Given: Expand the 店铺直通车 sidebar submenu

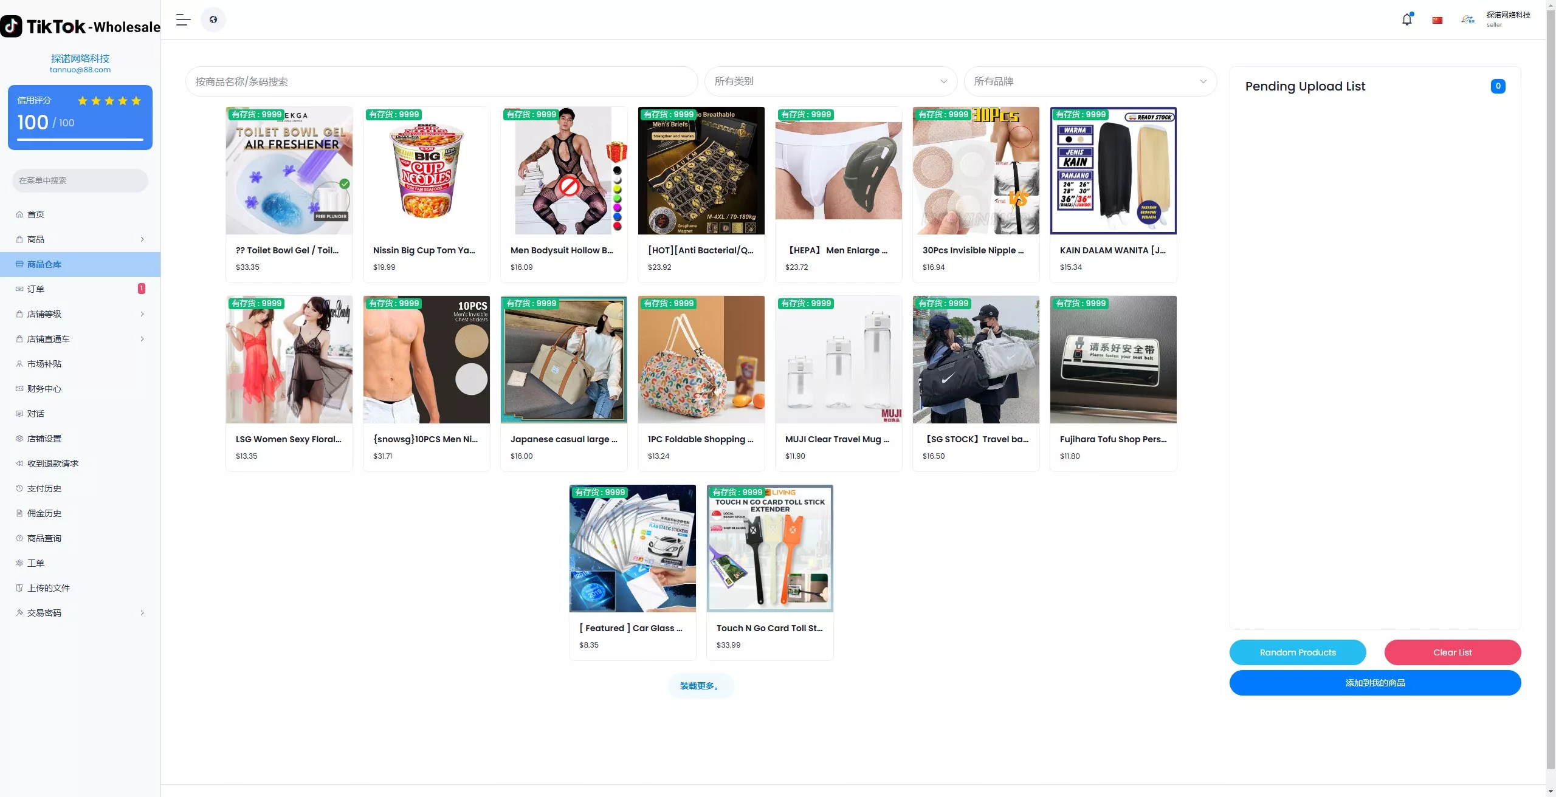Looking at the screenshot, I should pyautogui.click(x=80, y=339).
